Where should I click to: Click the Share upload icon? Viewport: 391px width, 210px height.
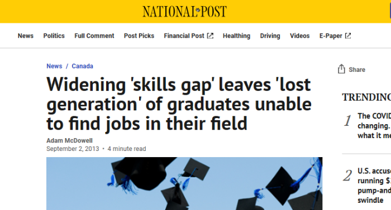click(341, 69)
